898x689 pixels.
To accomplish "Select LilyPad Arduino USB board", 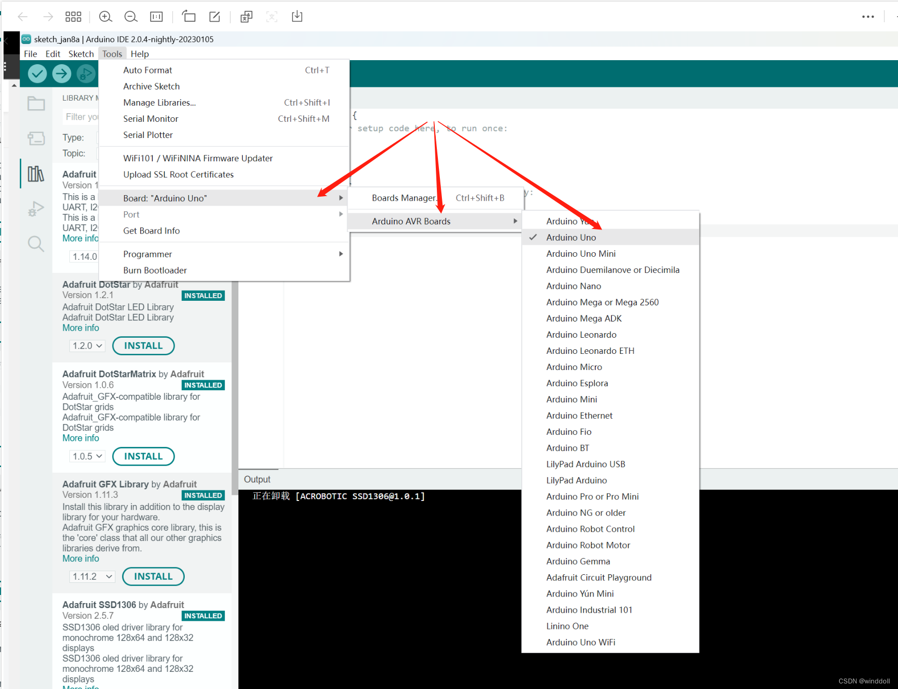I will (x=610, y=464).
